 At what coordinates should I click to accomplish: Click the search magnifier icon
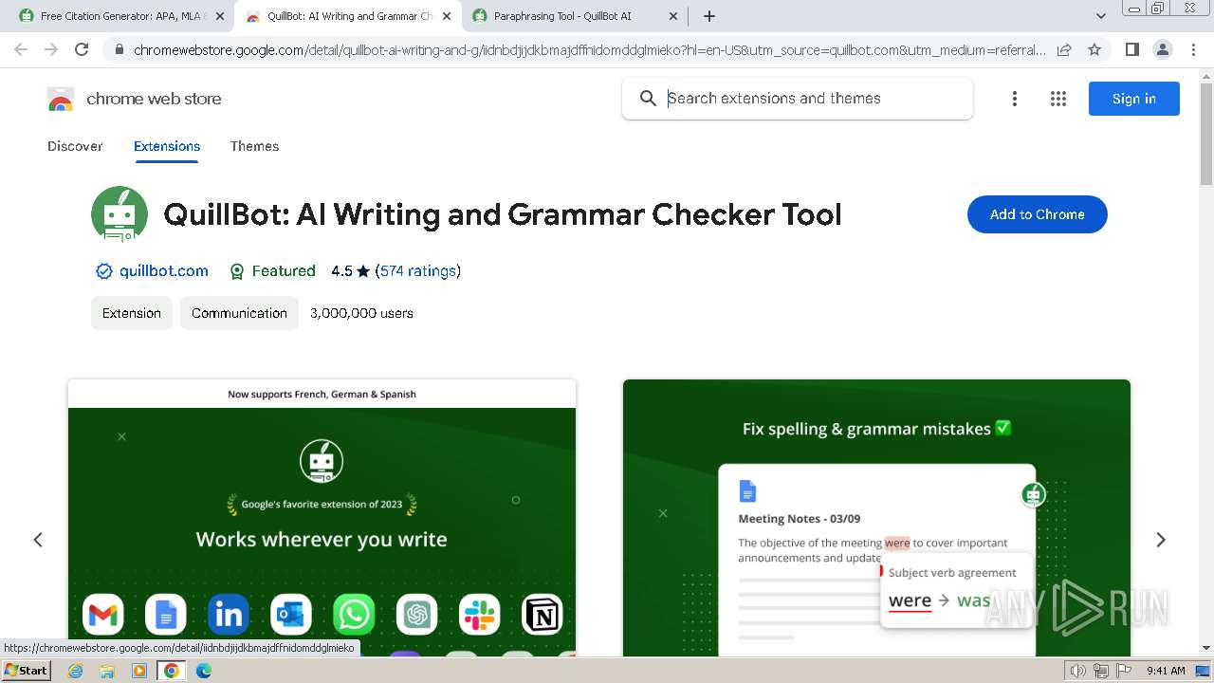click(648, 99)
